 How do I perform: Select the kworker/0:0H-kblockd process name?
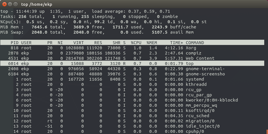click(212, 100)
